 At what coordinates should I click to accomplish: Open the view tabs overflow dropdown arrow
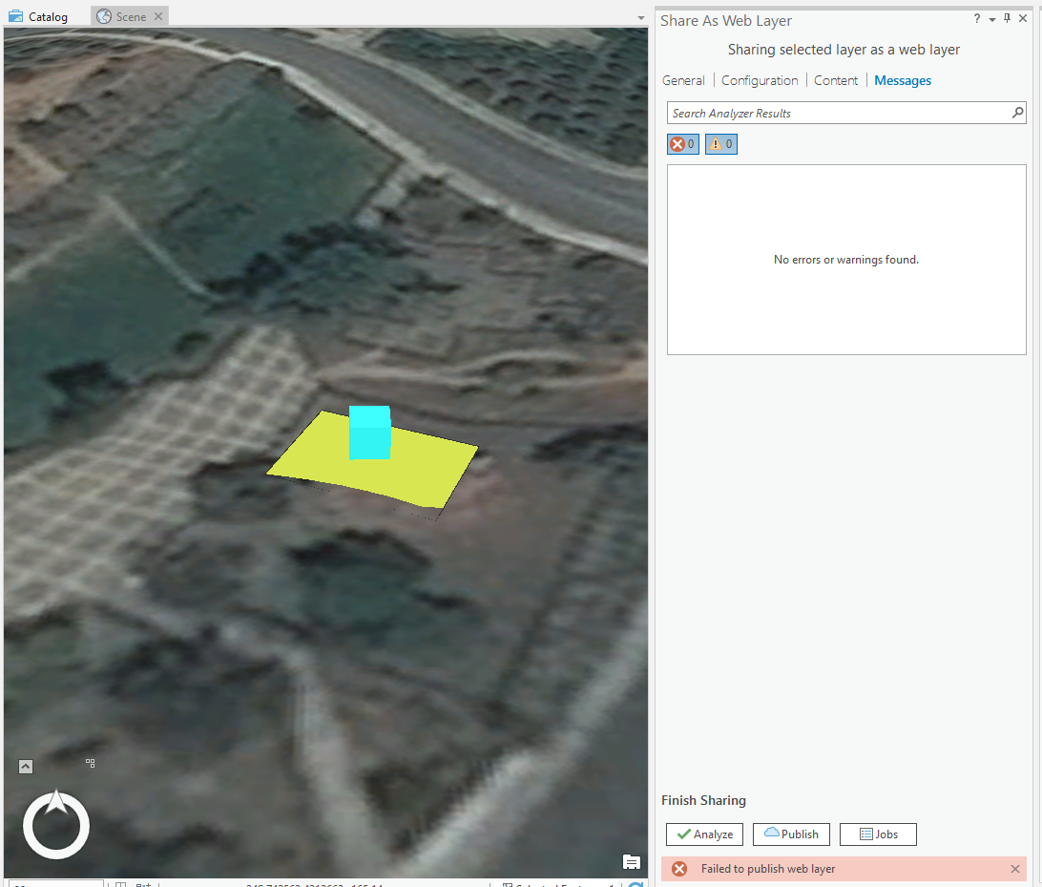(640, 18)
